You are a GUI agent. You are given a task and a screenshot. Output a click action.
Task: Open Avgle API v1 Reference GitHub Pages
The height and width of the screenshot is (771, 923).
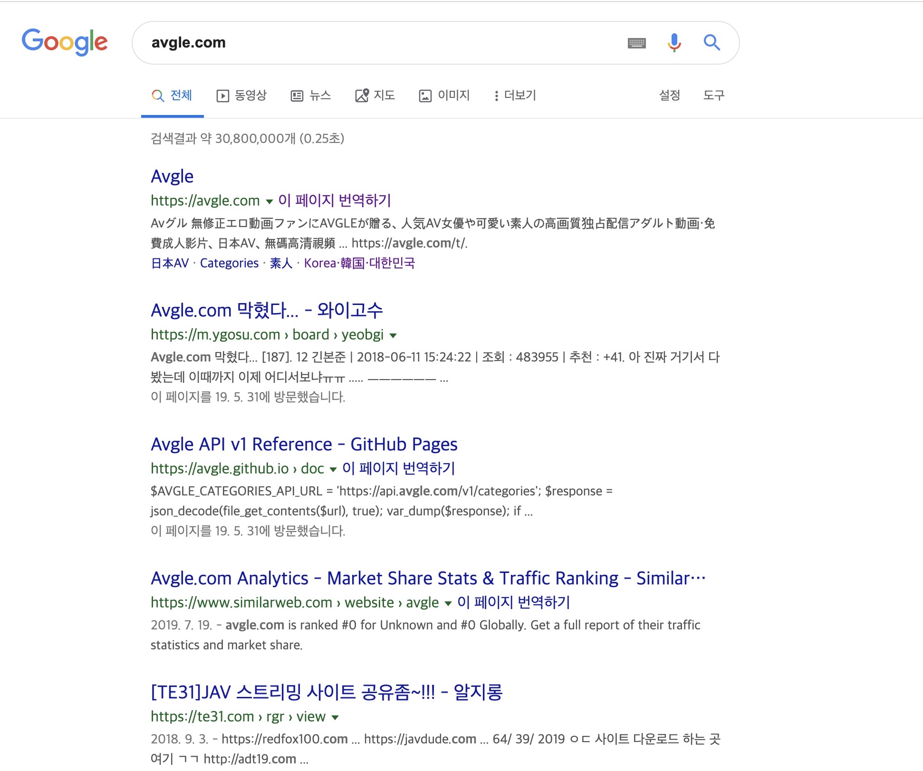pyautogui.click(x=304, y=445)
